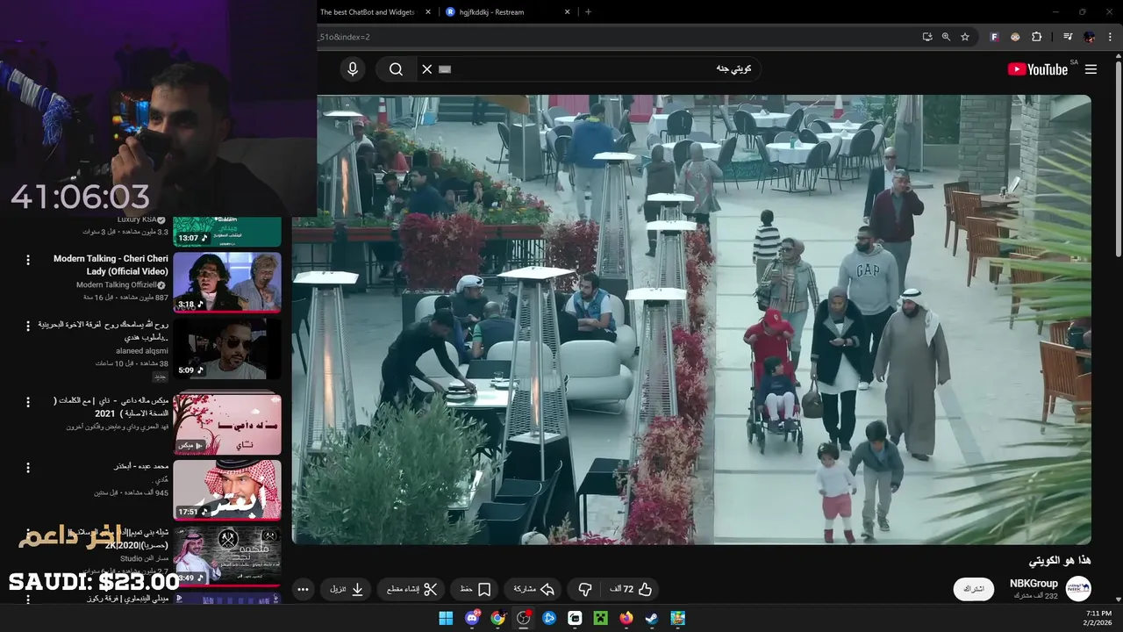Open a new browser tab
Viewport: 1123px width, 632px height.
[x=588, y=12]
